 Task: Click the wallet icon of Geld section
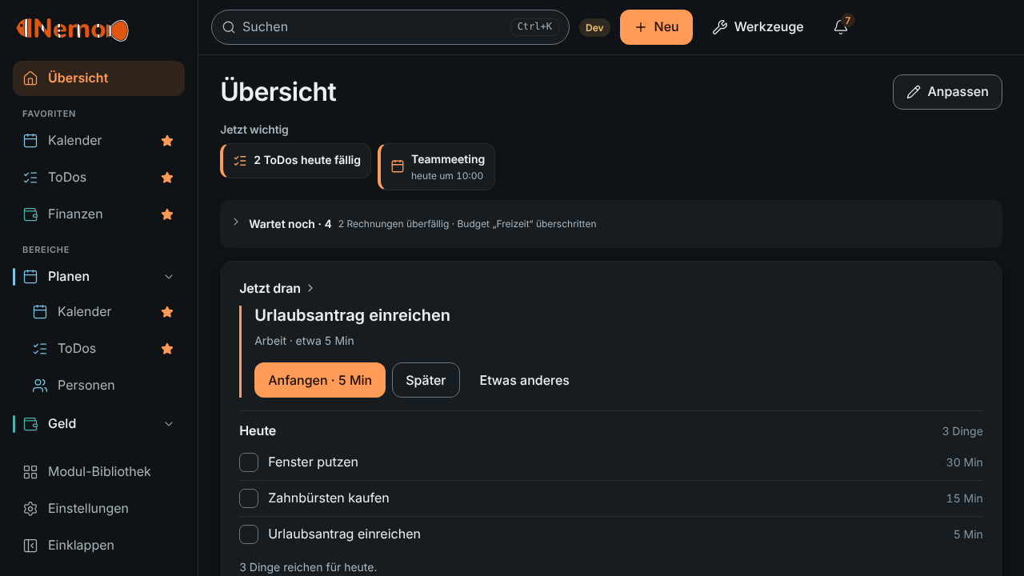(x=30, y=424)
